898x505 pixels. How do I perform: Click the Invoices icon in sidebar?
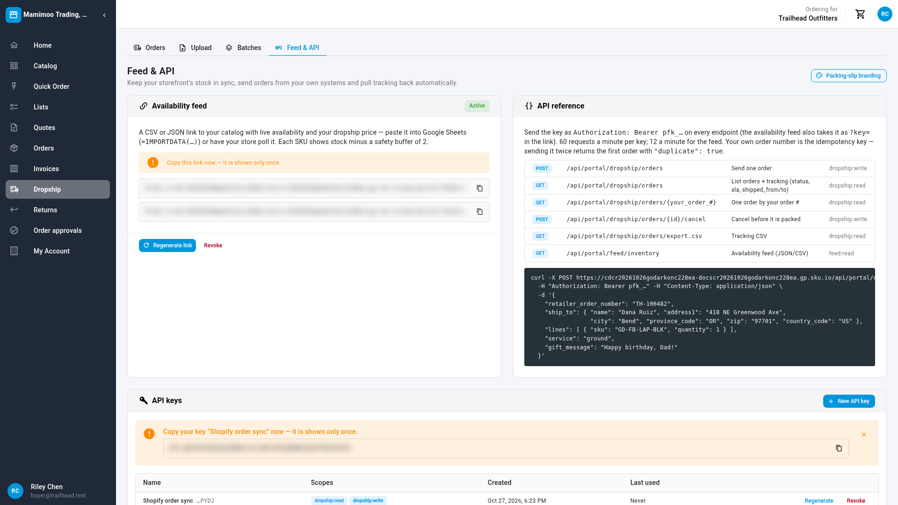click(14, 169)
